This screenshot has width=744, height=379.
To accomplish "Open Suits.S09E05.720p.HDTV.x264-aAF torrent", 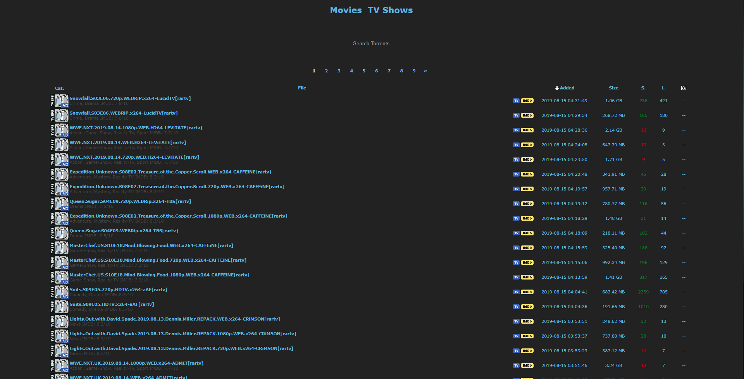I will [118, 290].
